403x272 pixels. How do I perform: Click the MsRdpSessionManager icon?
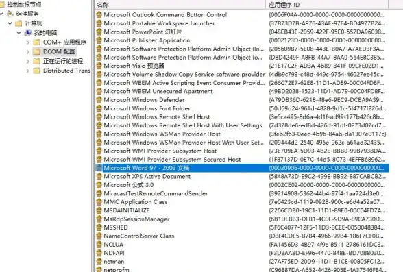(x=99, y=219)
